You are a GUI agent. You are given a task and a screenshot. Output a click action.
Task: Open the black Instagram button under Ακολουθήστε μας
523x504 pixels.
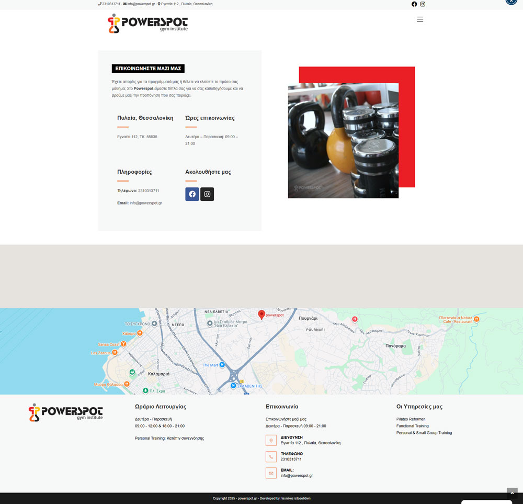[x=207, y=194]
